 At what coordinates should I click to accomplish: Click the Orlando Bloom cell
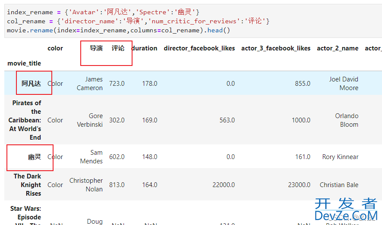(347, 120)
